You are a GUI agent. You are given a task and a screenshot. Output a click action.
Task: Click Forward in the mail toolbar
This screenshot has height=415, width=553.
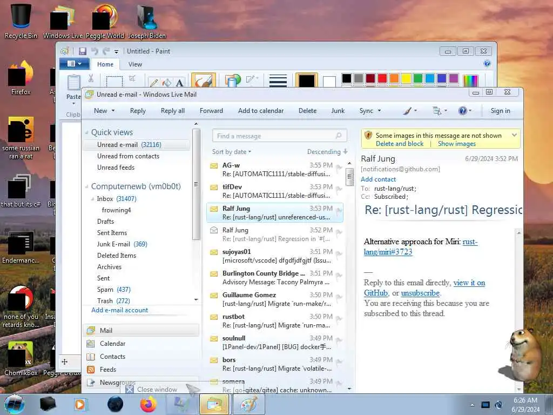[x=211, y=111]
